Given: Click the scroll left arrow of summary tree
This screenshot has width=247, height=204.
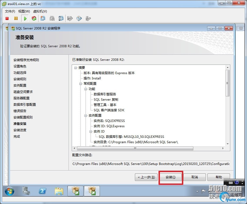Looking at the screenshot, I should pos(75,148).
